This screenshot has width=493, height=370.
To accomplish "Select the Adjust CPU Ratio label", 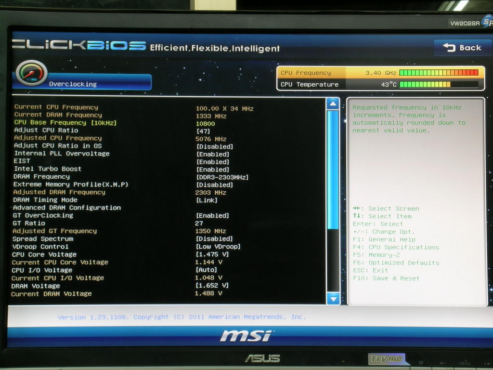I will coord(46,130).
